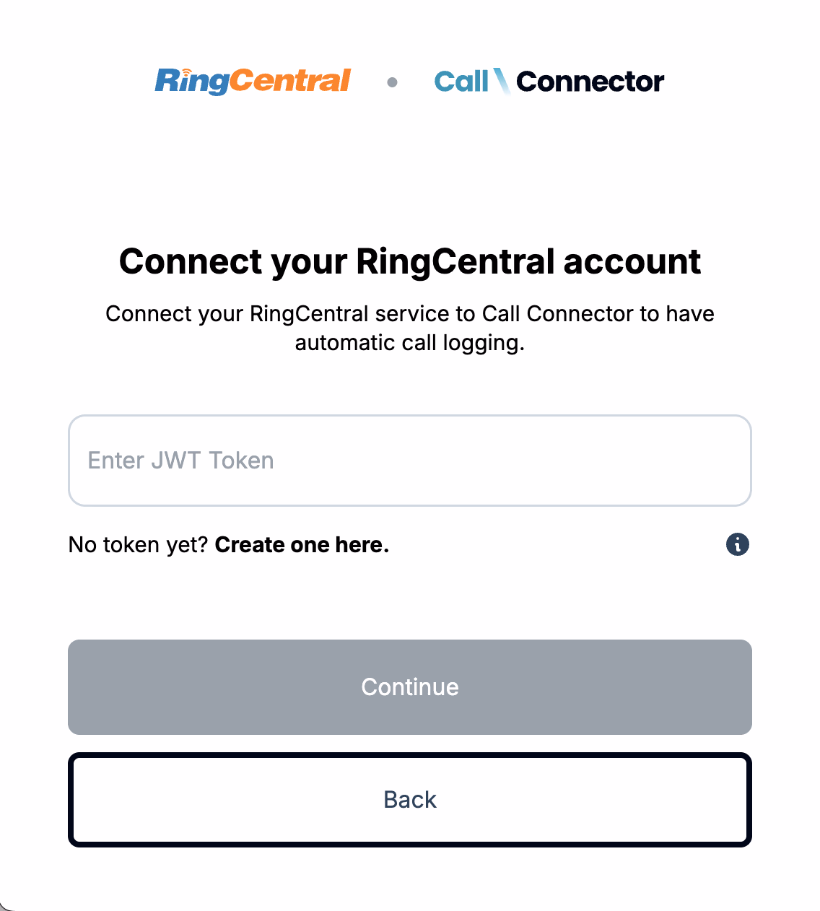Screen dimensions: 820x911
Task: Click the Connect your RingCentral account heading
Action: pyautogui.click(x=409, y=261)
